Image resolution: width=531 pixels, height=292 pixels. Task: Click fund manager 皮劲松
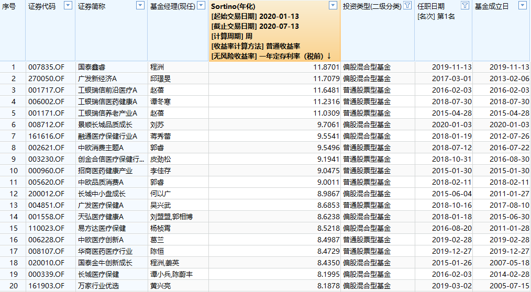[161, 159]
